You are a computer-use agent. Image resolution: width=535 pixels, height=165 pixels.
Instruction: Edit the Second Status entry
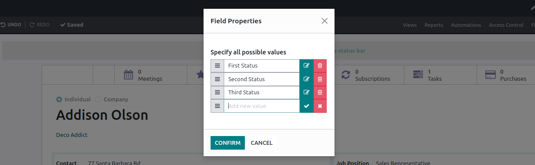click(x=306, y=79)
